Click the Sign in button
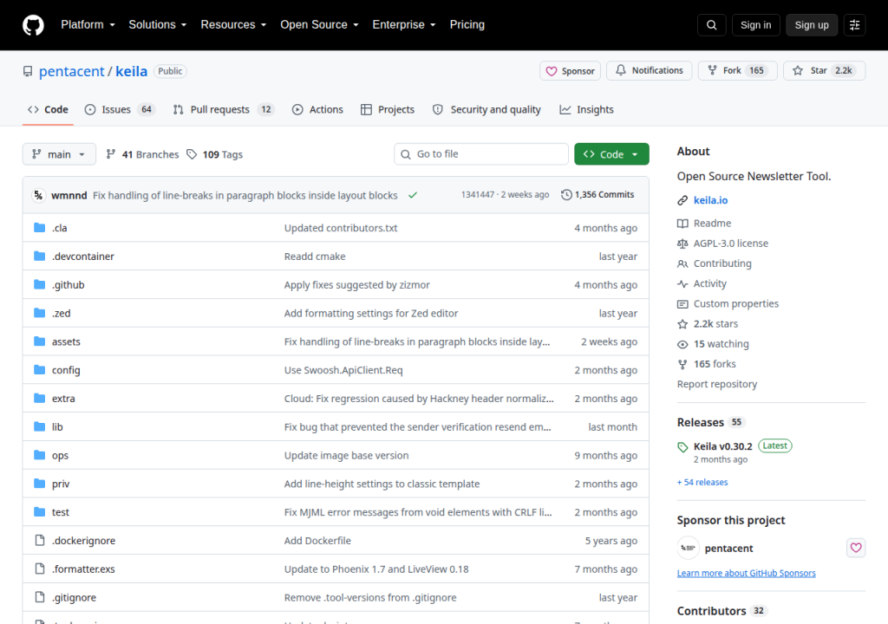The width and height of the screenshot is (888, 624). [755, 25]
